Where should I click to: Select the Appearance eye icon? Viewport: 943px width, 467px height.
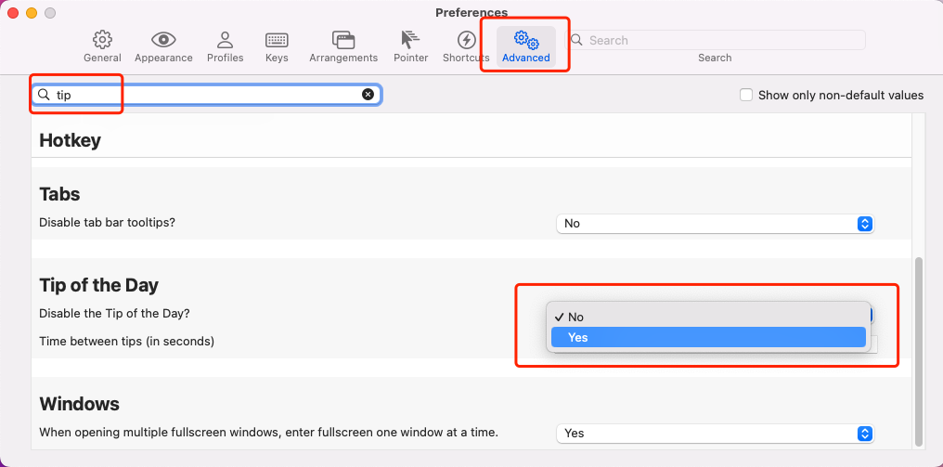tap(163, 40)
